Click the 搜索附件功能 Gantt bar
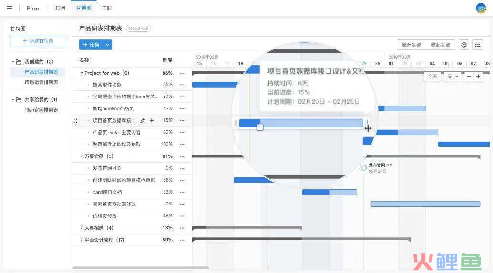The height and width of the screenshot is (273, 493). 215,85
